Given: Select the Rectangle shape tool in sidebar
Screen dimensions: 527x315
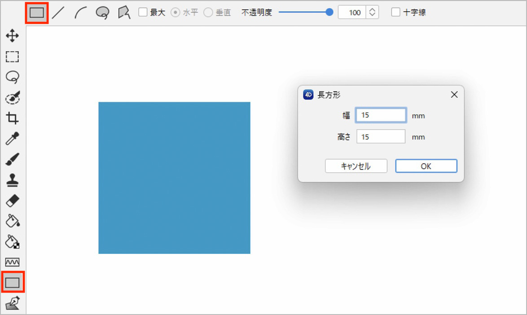Looking at the screenshot, I should (x=13, y=282).
